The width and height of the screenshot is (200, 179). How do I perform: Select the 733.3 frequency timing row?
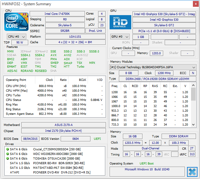[150, 125]
